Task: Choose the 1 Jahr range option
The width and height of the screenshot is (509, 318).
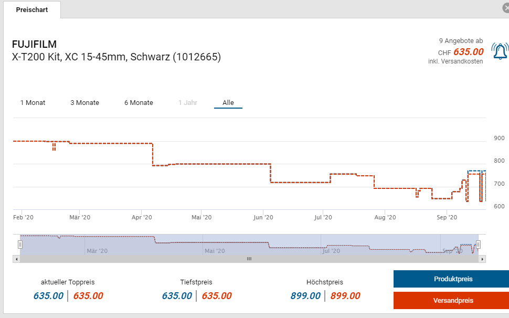Action: [187, 103]
